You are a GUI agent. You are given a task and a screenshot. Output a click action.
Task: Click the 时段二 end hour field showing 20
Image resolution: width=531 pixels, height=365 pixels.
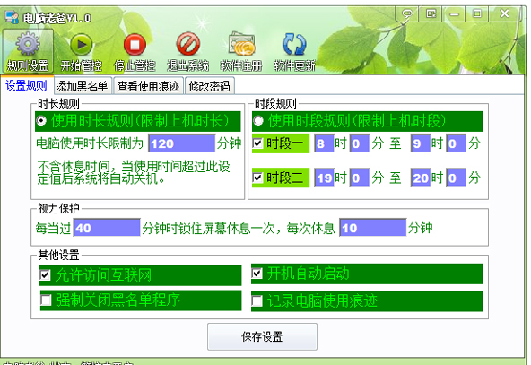tap(421, 178)
